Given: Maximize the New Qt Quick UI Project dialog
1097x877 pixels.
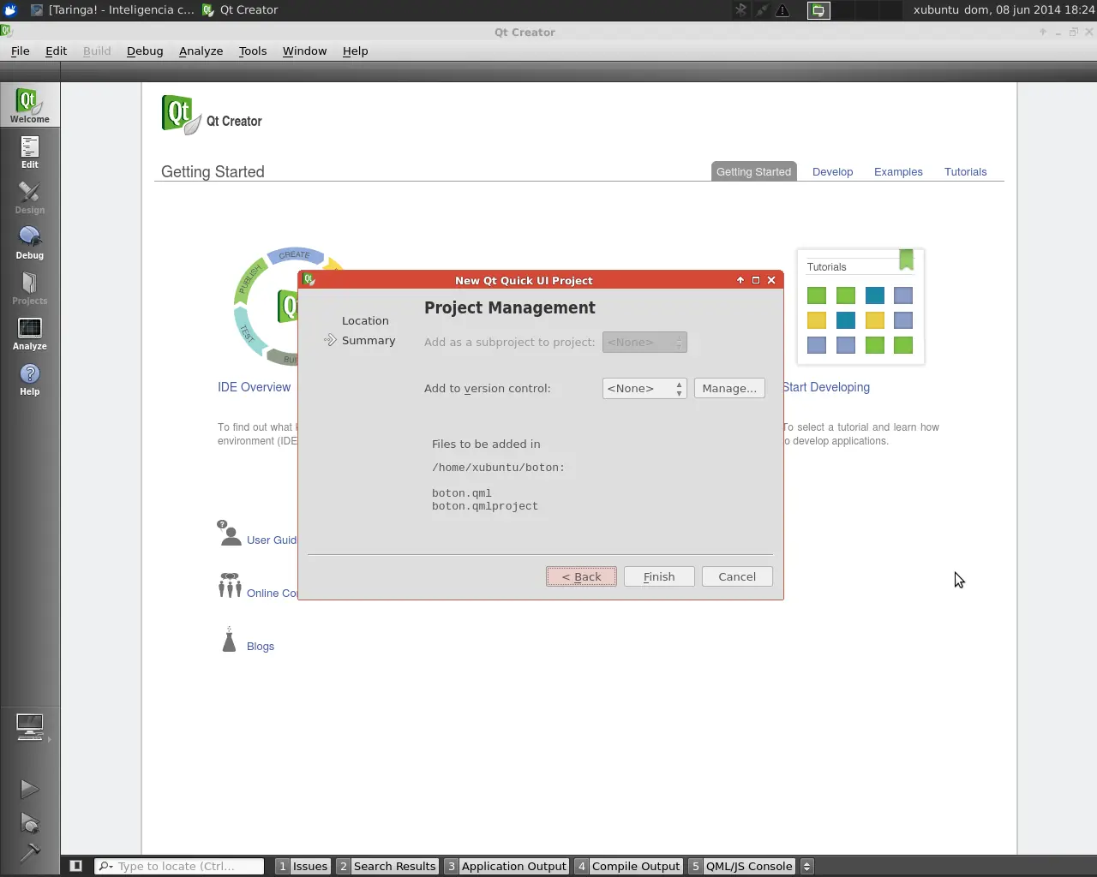Looking at the screenshot, I should pyautogui.click(x=756, y=280).
